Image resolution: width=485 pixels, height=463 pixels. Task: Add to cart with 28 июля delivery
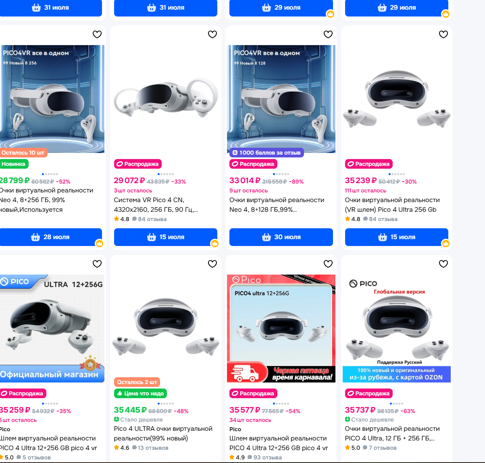(x=51, y=237)
